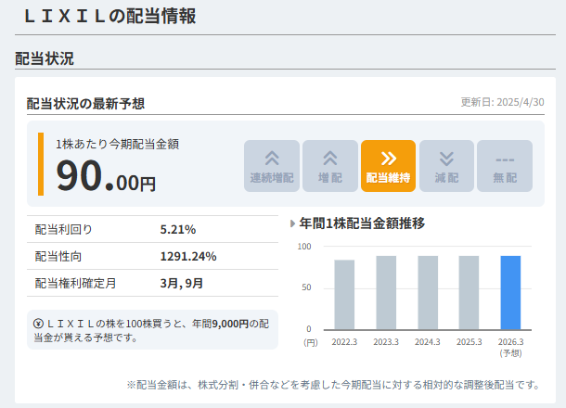Click the 2026.3 (予想) axis label
This screenshot has width=566, height=408.
pyautogui.click(x=510, y=348)
